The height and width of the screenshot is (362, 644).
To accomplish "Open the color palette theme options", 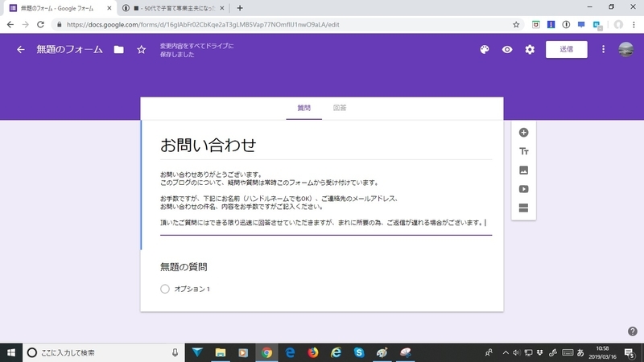I will (485, 50).
